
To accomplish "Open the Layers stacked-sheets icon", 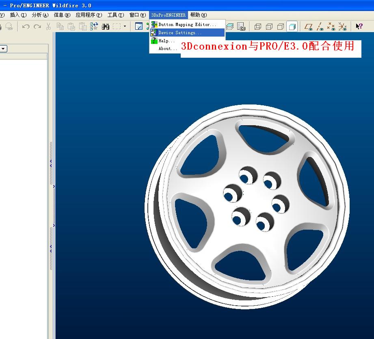I will pos(230,26).
